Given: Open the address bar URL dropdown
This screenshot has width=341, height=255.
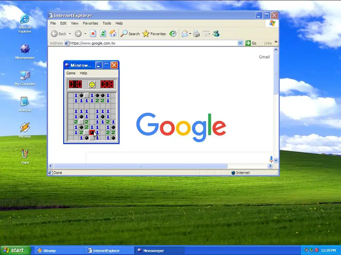Looking at the screenshot, I should tap(240, 43).
